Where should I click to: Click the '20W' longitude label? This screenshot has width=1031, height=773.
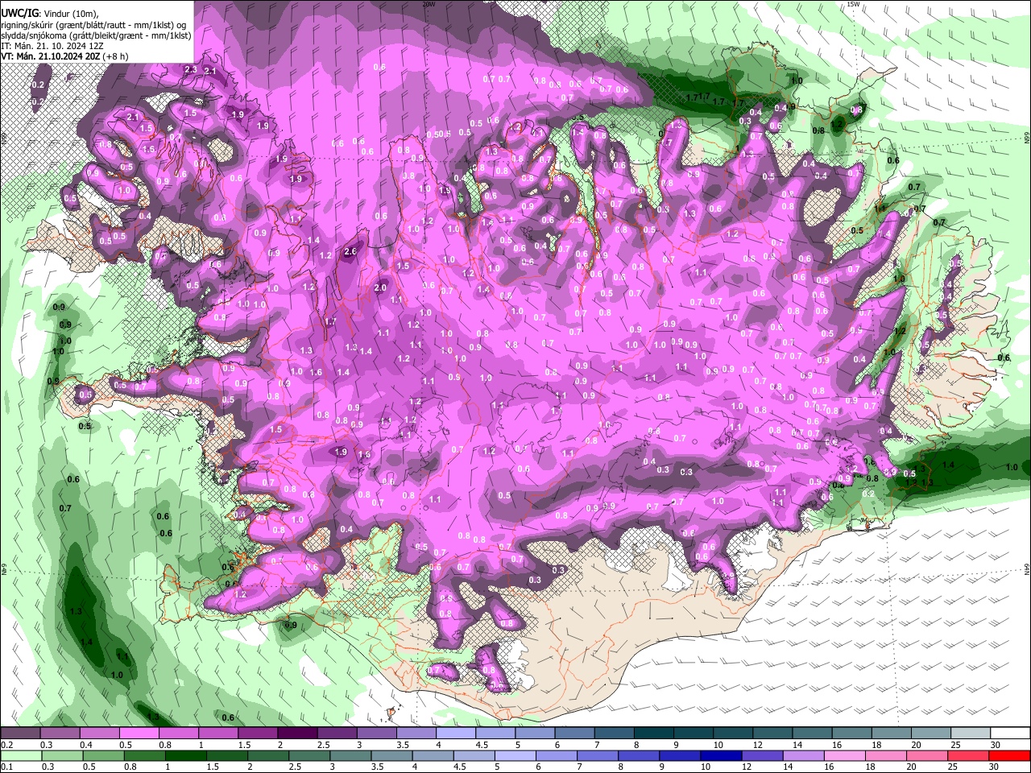click(x=429, y=4)
